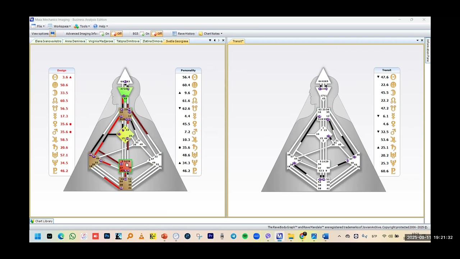460x259 pixels.
Task: Open the left pane tab list dropdown
Action: 210,40
